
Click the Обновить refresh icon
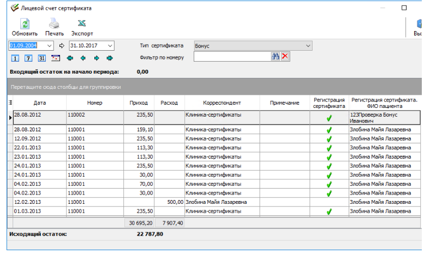tap(25, 23)
